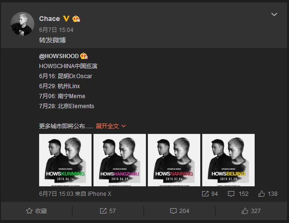Expand full text via 展开全文

coord(111,126)
